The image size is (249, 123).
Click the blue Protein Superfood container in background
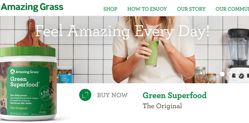click(65, 75)
